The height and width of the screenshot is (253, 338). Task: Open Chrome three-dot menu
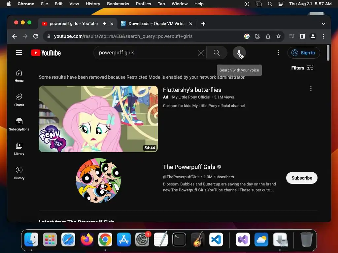[323, 36]
